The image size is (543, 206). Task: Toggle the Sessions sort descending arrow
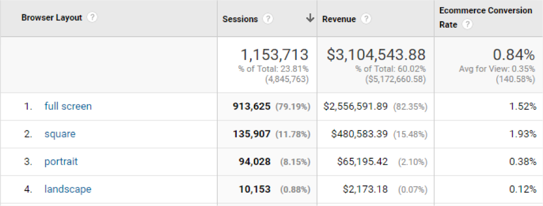click(x=310, y=19)
